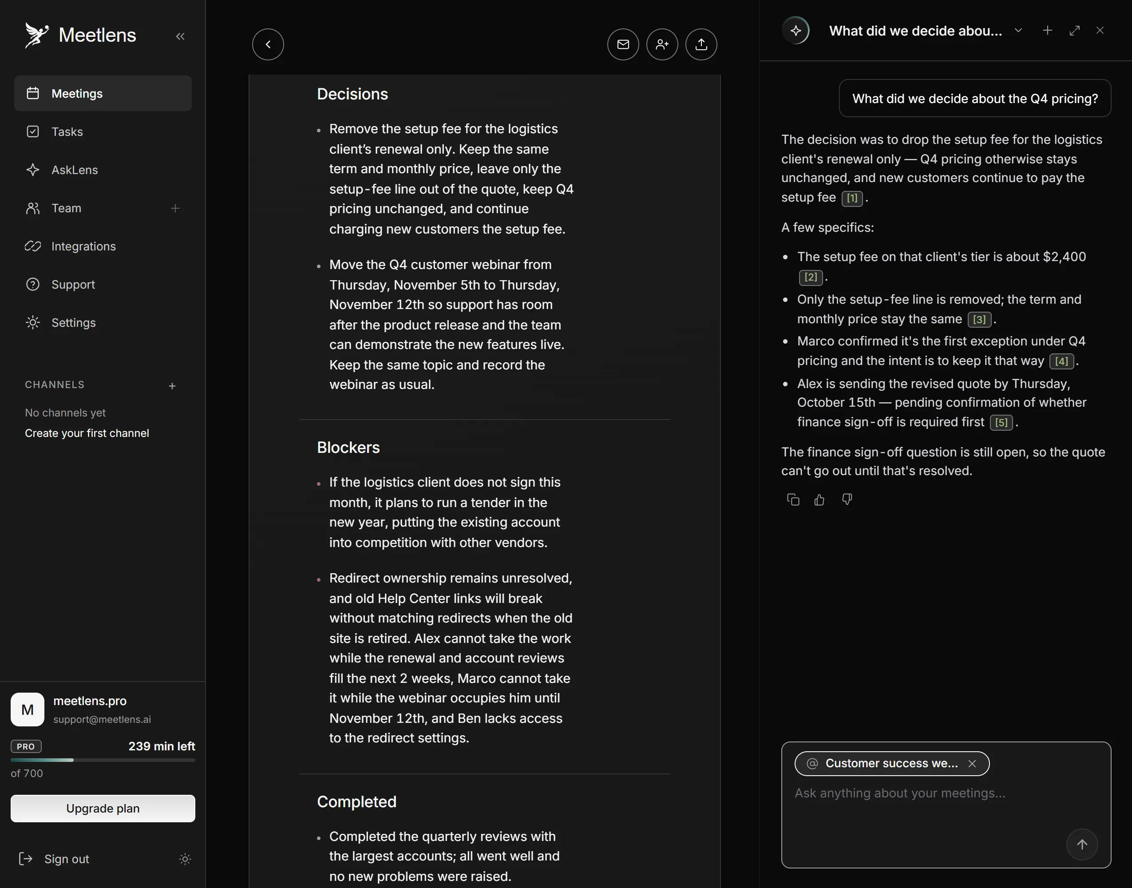Add a channel with the plus beside CHANNELS

point(172,386)
